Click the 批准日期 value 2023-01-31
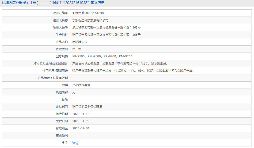 81,114
